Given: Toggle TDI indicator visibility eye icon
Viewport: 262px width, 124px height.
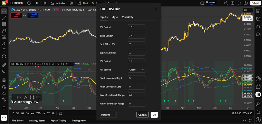Looking at the screenshot, I should [53, 64].
